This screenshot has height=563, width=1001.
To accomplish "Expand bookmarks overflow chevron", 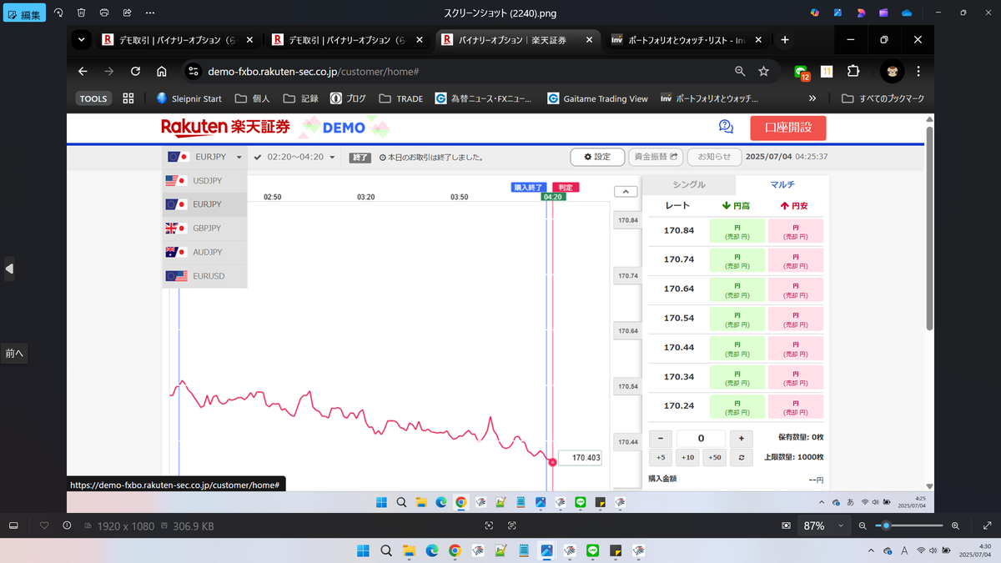I will (x=812, y=98).
